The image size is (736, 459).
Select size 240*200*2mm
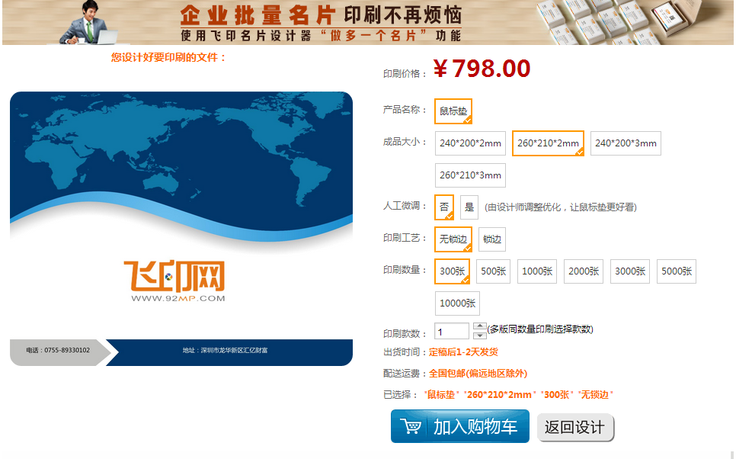pos(470,143)
